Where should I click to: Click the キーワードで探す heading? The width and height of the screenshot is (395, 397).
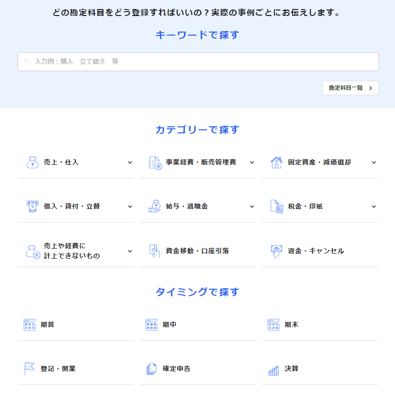click(x=198, y=35)
